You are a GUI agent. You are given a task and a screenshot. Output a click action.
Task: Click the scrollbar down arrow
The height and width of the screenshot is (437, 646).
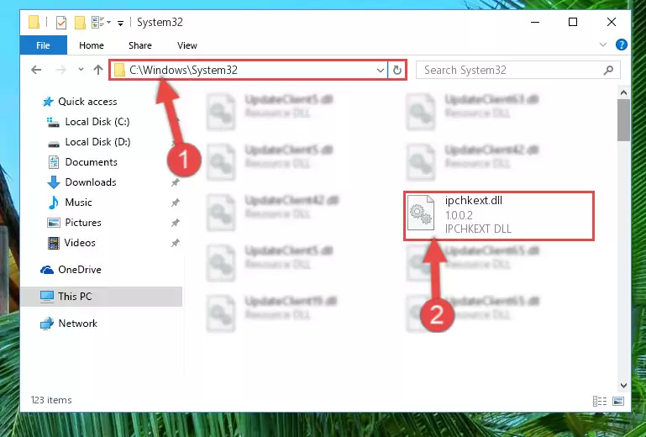624,386
